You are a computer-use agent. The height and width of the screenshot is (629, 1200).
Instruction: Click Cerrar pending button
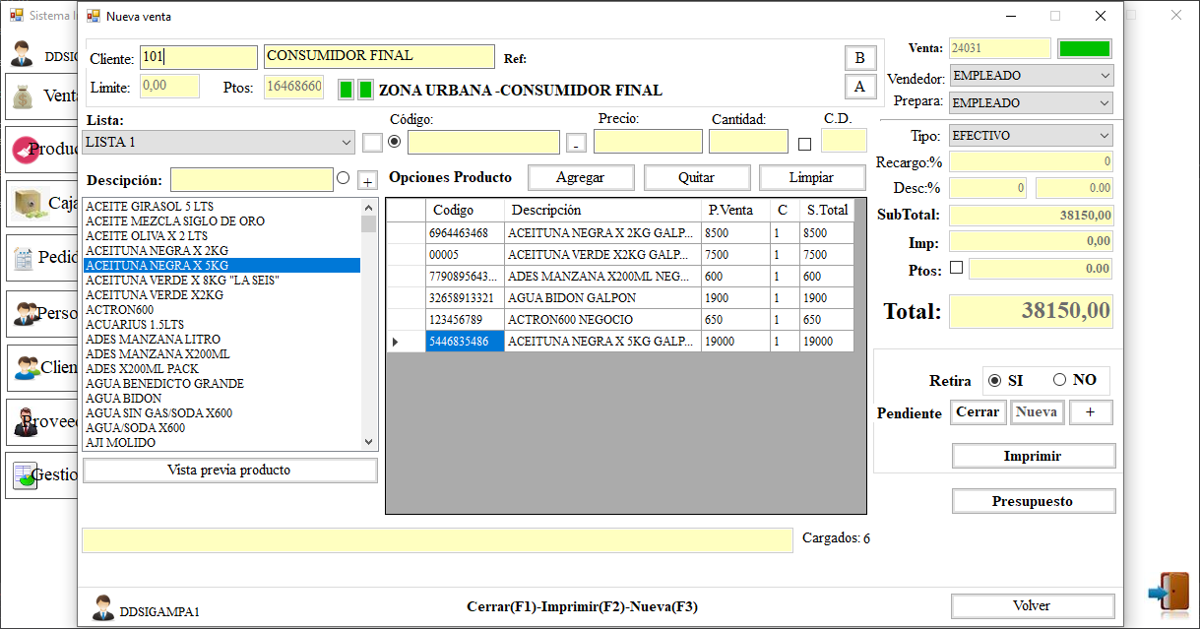tap(979, 412)
